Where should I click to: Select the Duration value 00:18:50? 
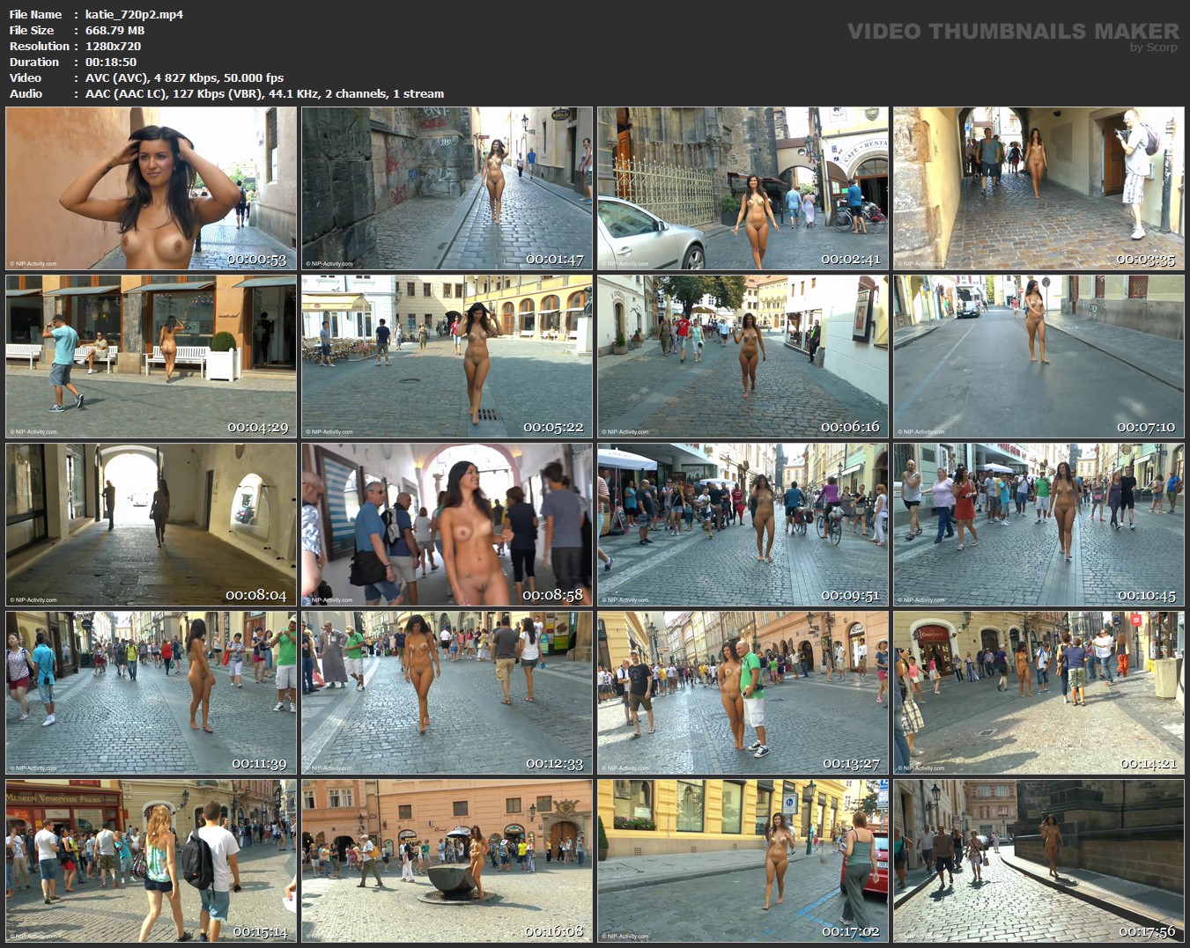[111, 62]
